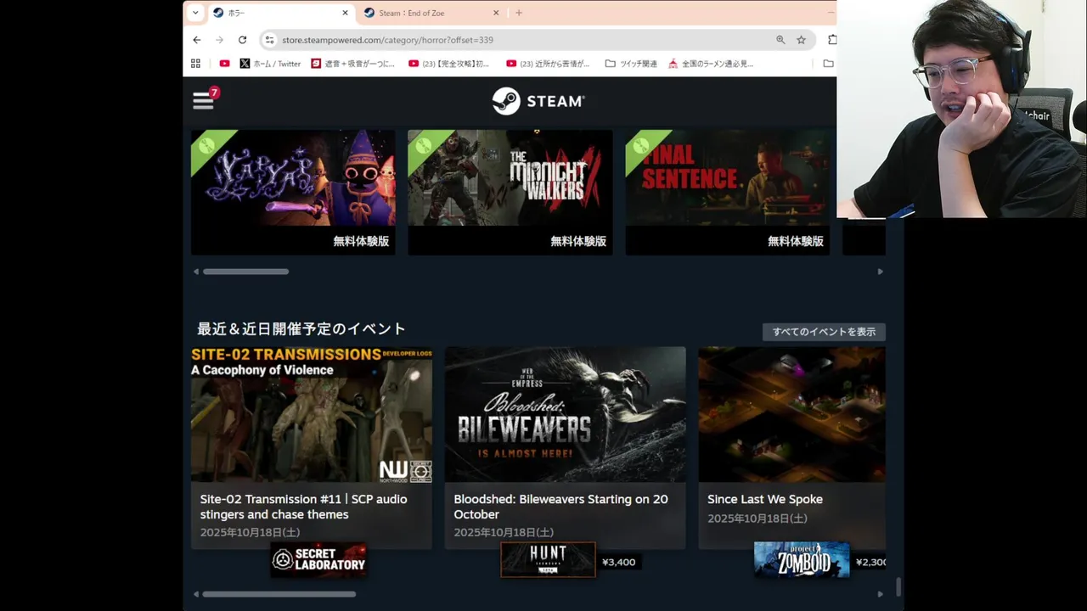This screenshot has width=1087, height=611.
Task: Reload the page with refresh icon
Action: click(x=242, y=40)
